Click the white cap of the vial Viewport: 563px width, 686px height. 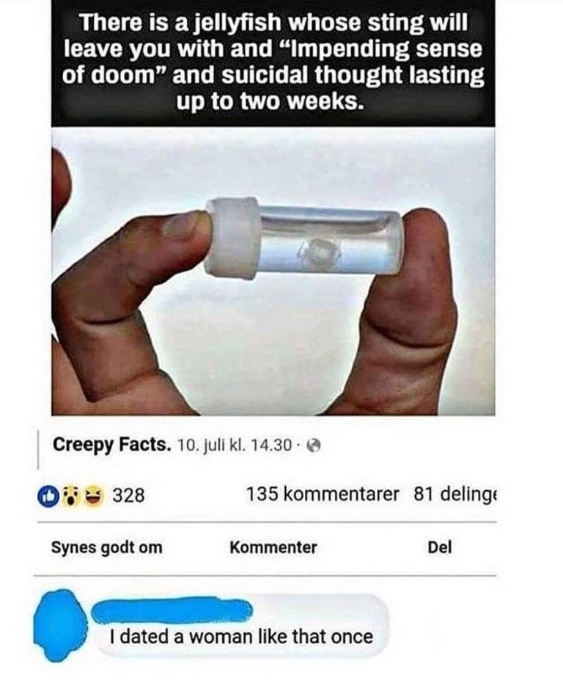click(232, 238)
